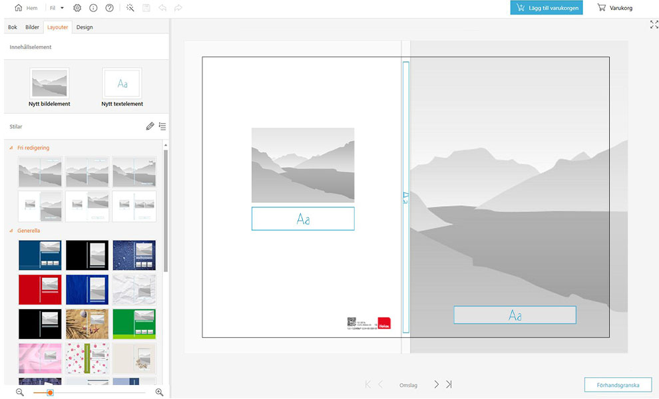The width and height of the screenshot is (659, 399).
Task: Toggle fullscreen with the expand icon
Action: tap(654, 25)
